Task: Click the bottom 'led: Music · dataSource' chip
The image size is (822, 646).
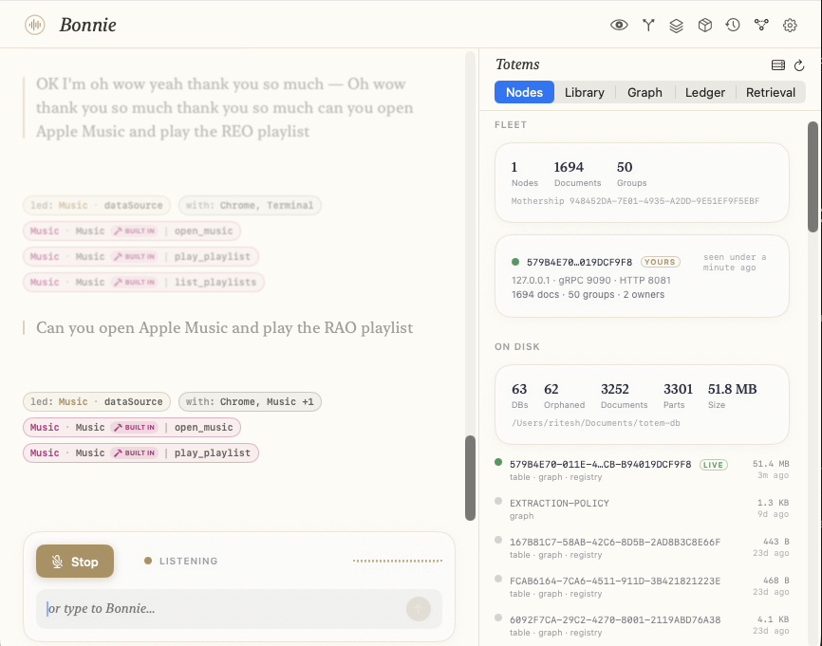Action: coord(97,402)
